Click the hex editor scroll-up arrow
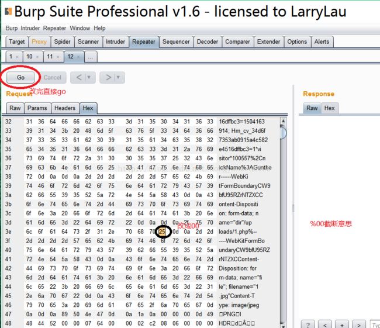Viewport: 380px width, 328px height. coord(283,120)
